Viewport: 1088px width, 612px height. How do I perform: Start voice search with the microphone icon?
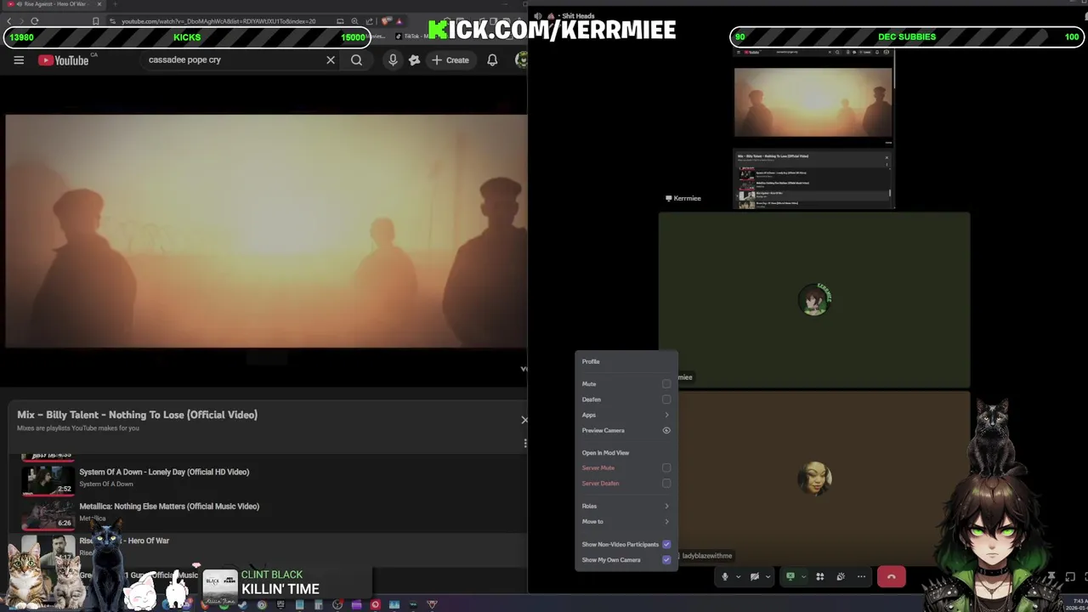point(393,60)
